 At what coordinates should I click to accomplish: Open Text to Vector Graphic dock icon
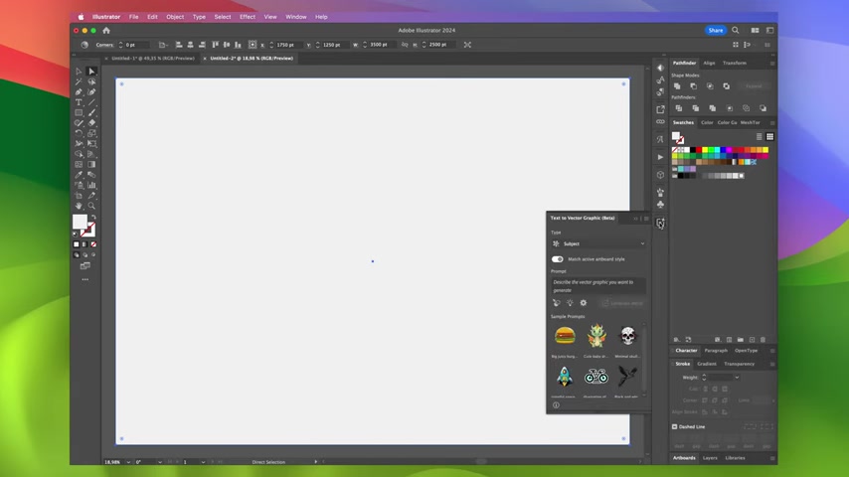click(x=660, y=223)
